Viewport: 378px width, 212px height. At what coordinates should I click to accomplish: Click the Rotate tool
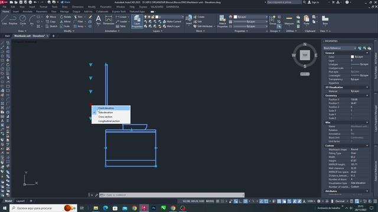tap(66, 17)
